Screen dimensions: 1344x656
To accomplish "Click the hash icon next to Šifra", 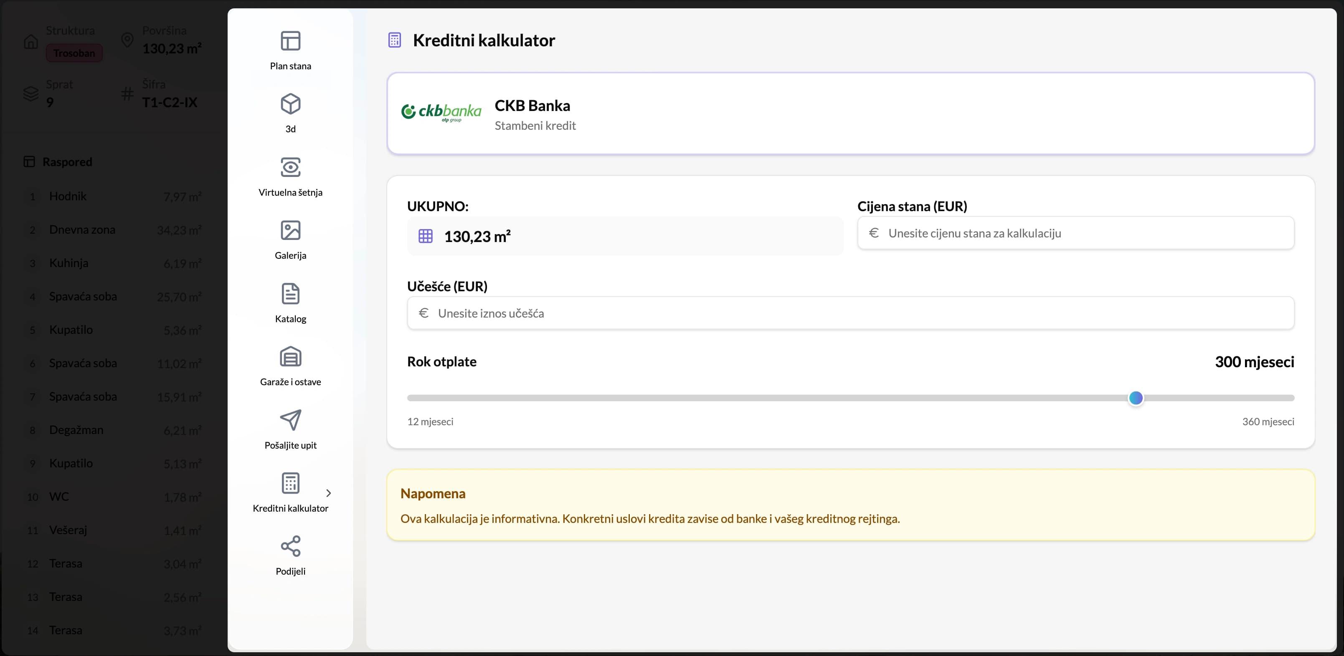I will [127, 94].
